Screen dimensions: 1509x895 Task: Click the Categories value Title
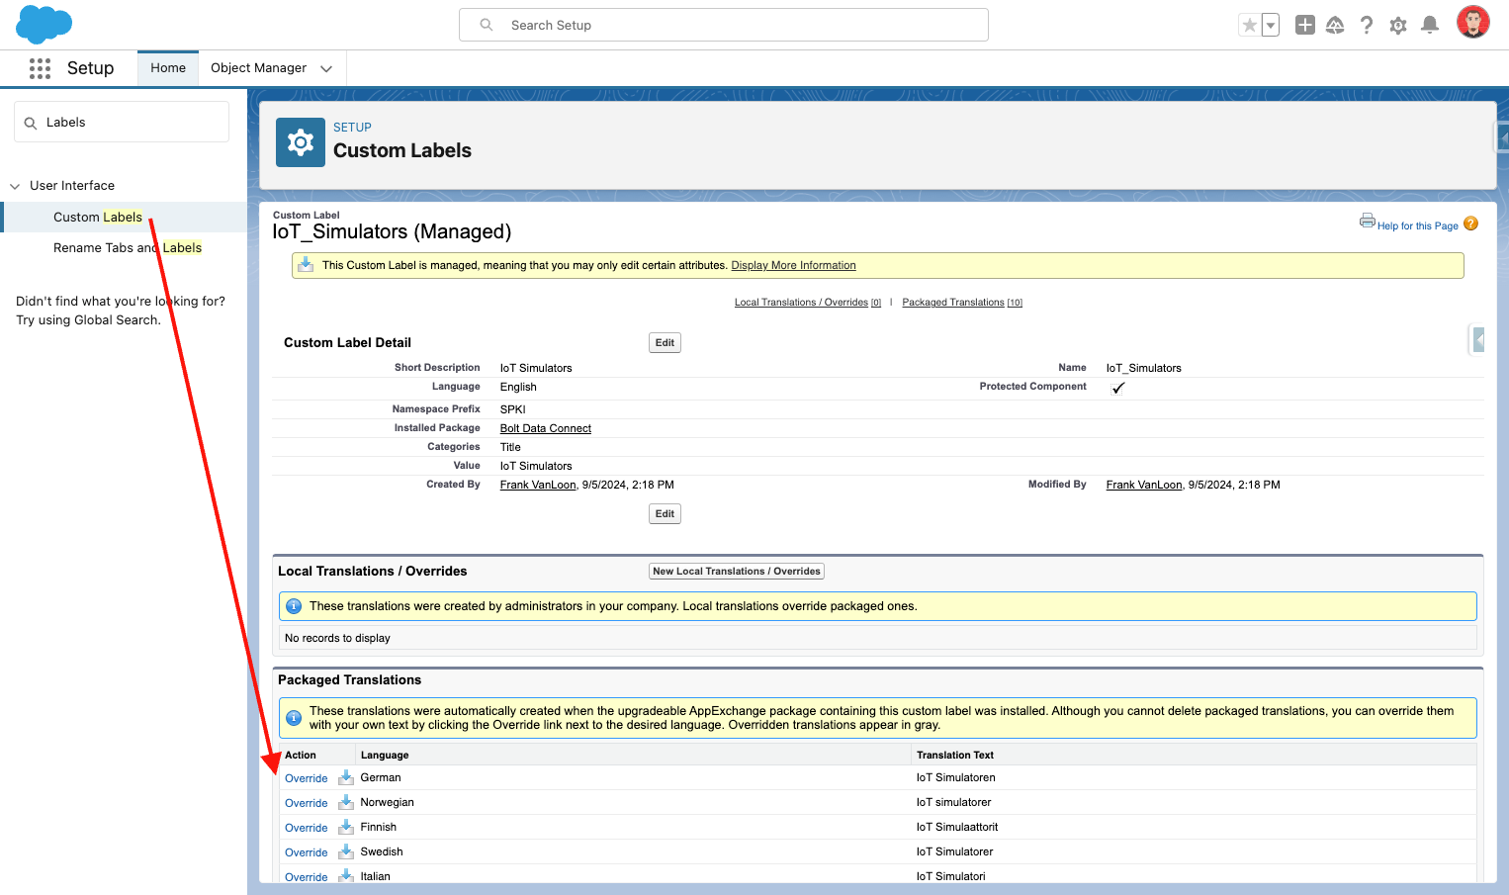click(x=510, y=447)
